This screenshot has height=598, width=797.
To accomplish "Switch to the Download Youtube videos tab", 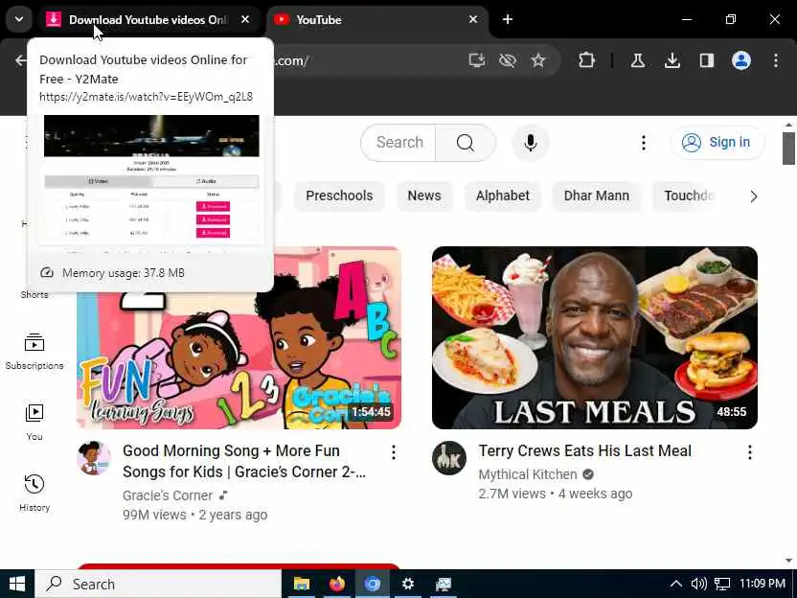I will [148, 19].
